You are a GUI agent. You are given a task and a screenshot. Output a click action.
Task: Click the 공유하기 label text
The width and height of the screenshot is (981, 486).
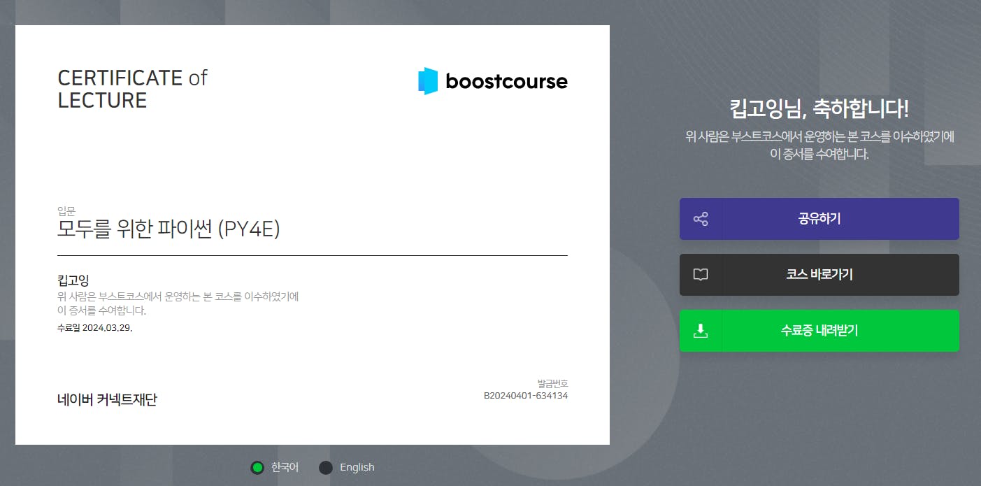click(819, 219)
